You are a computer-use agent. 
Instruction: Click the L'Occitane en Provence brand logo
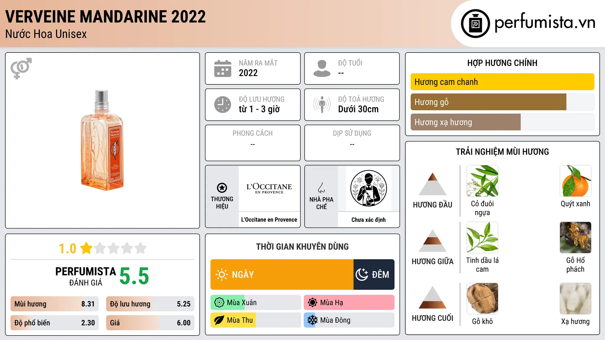[x=269, y=188]
